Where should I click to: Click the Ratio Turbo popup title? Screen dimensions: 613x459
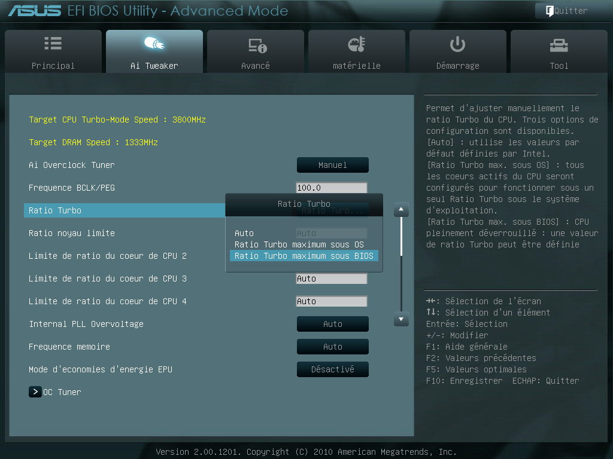304,204
